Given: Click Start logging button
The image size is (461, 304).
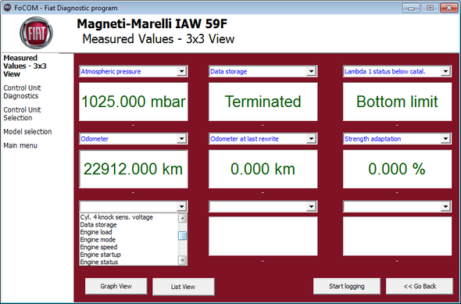Looking at the screenshot, I should (347, 286).
